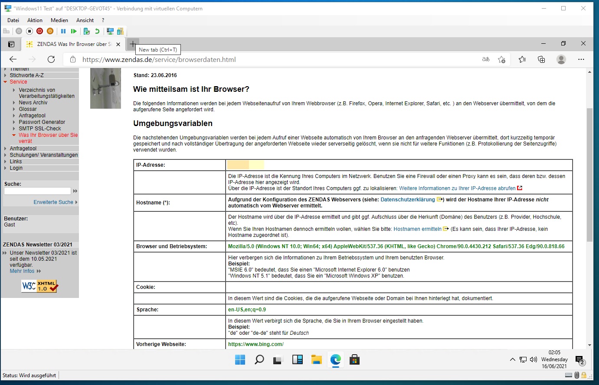Show hidden system tray icons chevron
The image size is (599, 385).
pos(512,359)
